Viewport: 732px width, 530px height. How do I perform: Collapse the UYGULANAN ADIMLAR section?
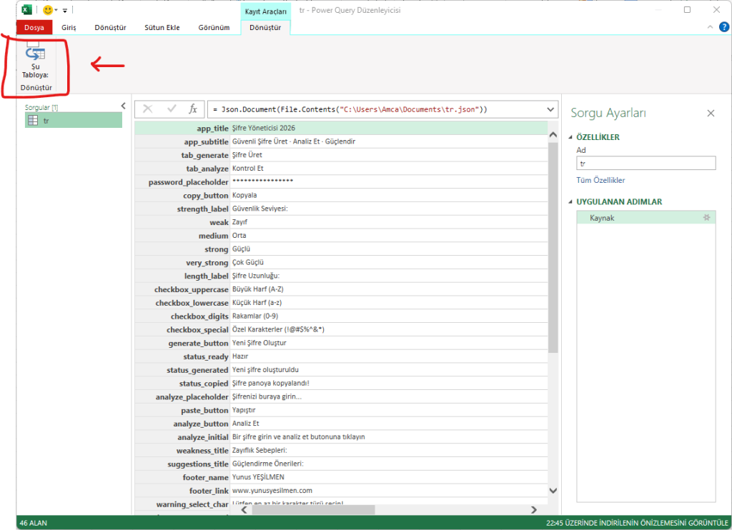(x=570, y=201)
